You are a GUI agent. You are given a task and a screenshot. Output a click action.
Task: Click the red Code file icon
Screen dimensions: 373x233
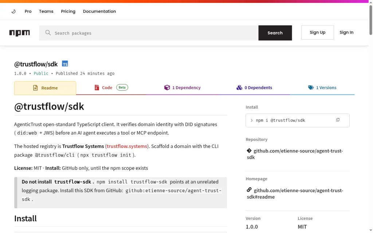click(97, 87)
